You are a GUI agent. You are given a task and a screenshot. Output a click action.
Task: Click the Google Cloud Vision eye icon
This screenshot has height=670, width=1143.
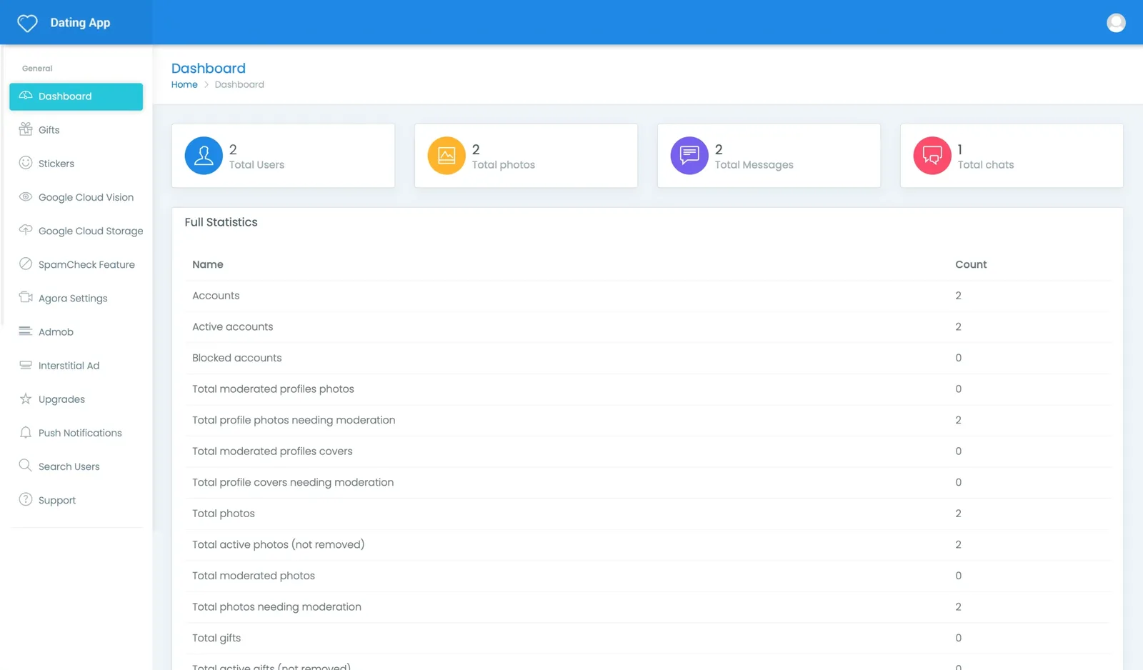[26, 196]
